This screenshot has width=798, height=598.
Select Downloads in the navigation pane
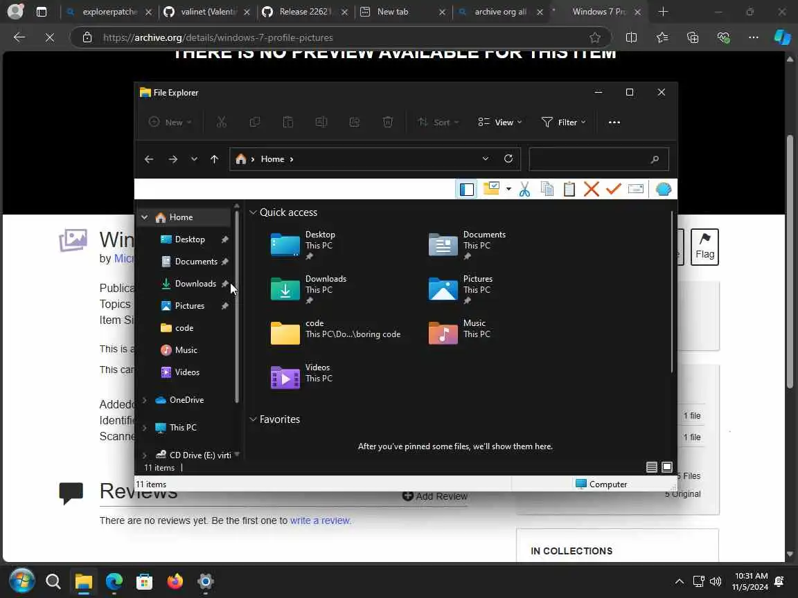point(195,284)
